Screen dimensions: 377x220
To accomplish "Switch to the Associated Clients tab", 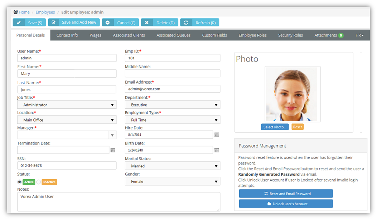I will [129, 35].
